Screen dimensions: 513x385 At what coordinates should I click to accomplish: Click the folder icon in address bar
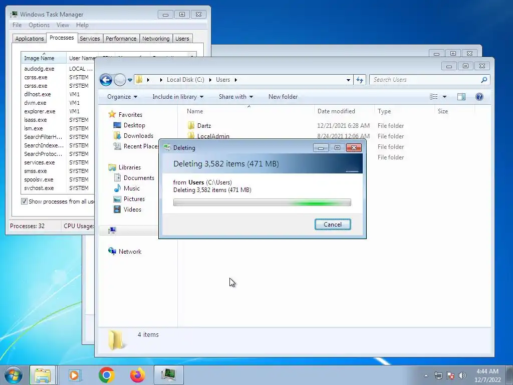click(x=139, y=80)
